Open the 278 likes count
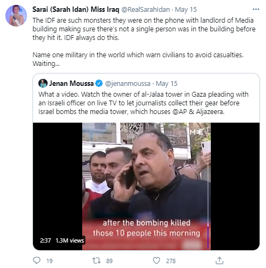 tap(171, 261)
